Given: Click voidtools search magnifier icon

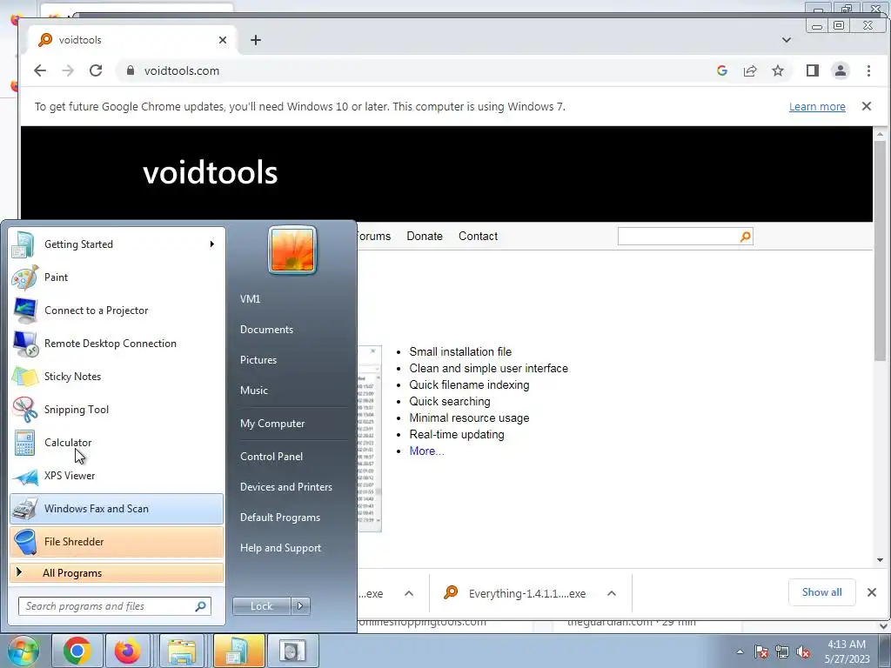Looking at the screenshot, I should pyautogui.click(x=745, y=237).
